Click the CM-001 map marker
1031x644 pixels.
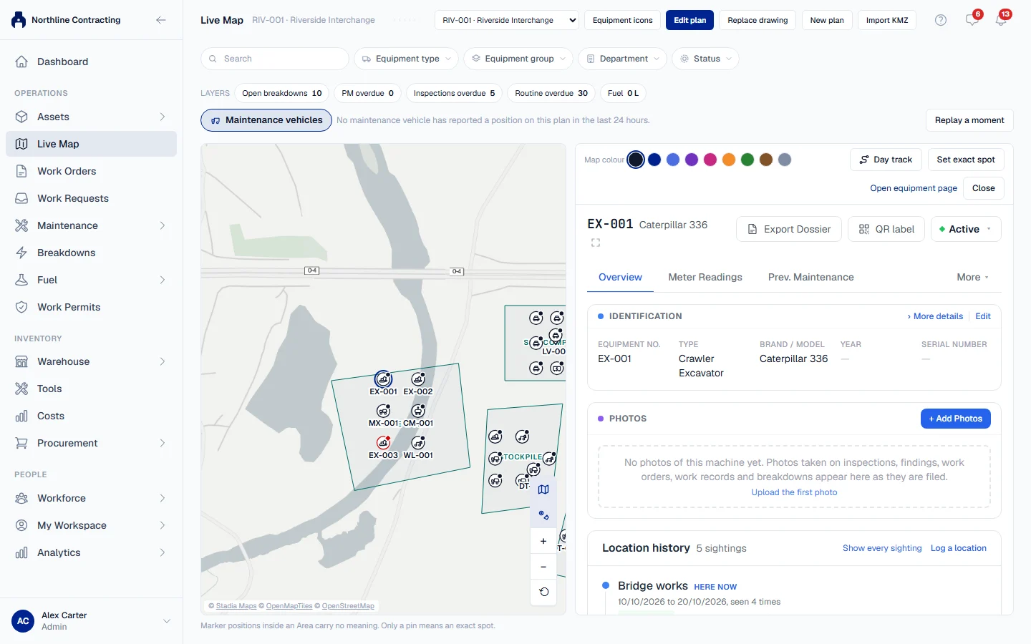click(418, 411)
